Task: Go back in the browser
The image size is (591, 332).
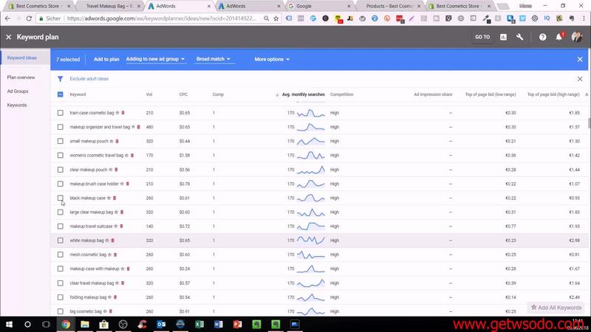Action: click(7, 18)
